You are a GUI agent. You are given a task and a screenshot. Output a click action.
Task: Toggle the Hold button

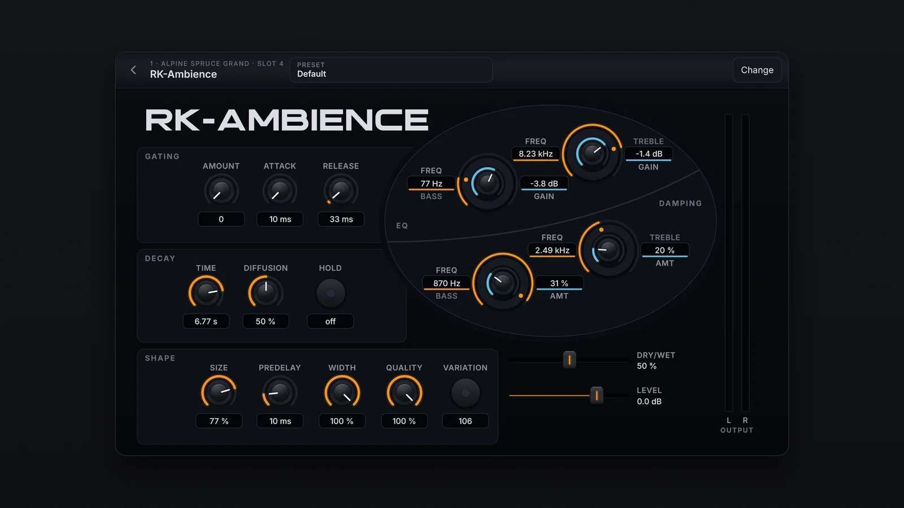[331, 293]
